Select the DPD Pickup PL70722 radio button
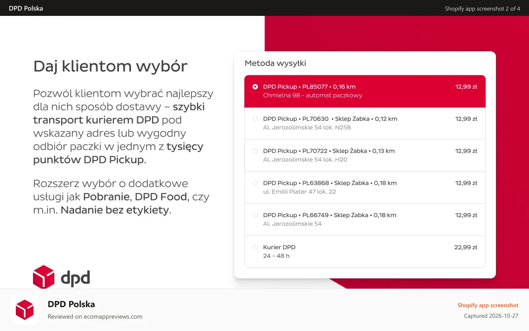This screenshot has width=529, height=331. (x=255, y=151)
